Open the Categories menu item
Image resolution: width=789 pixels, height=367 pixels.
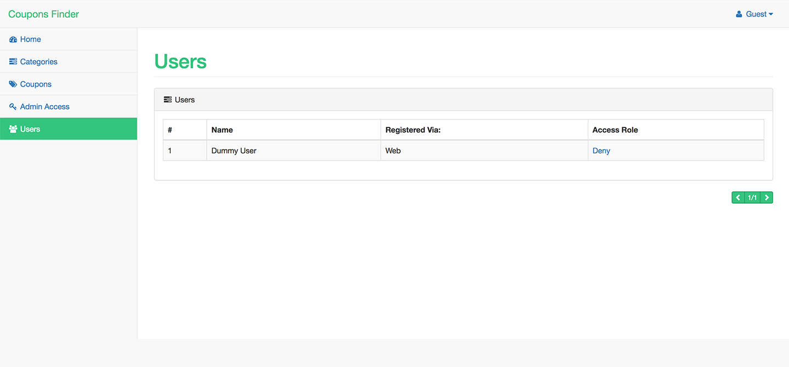(x=39, y=62)
